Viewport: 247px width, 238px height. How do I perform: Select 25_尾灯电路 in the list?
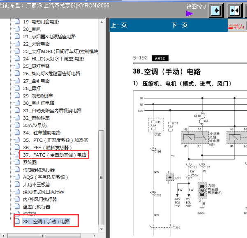click(x=37, y=66)
